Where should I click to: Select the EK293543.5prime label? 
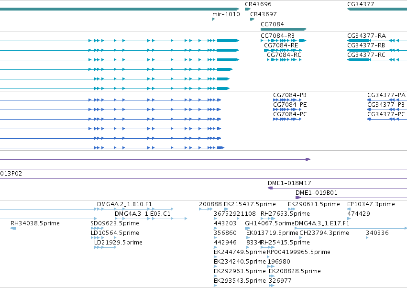point(240,281)
